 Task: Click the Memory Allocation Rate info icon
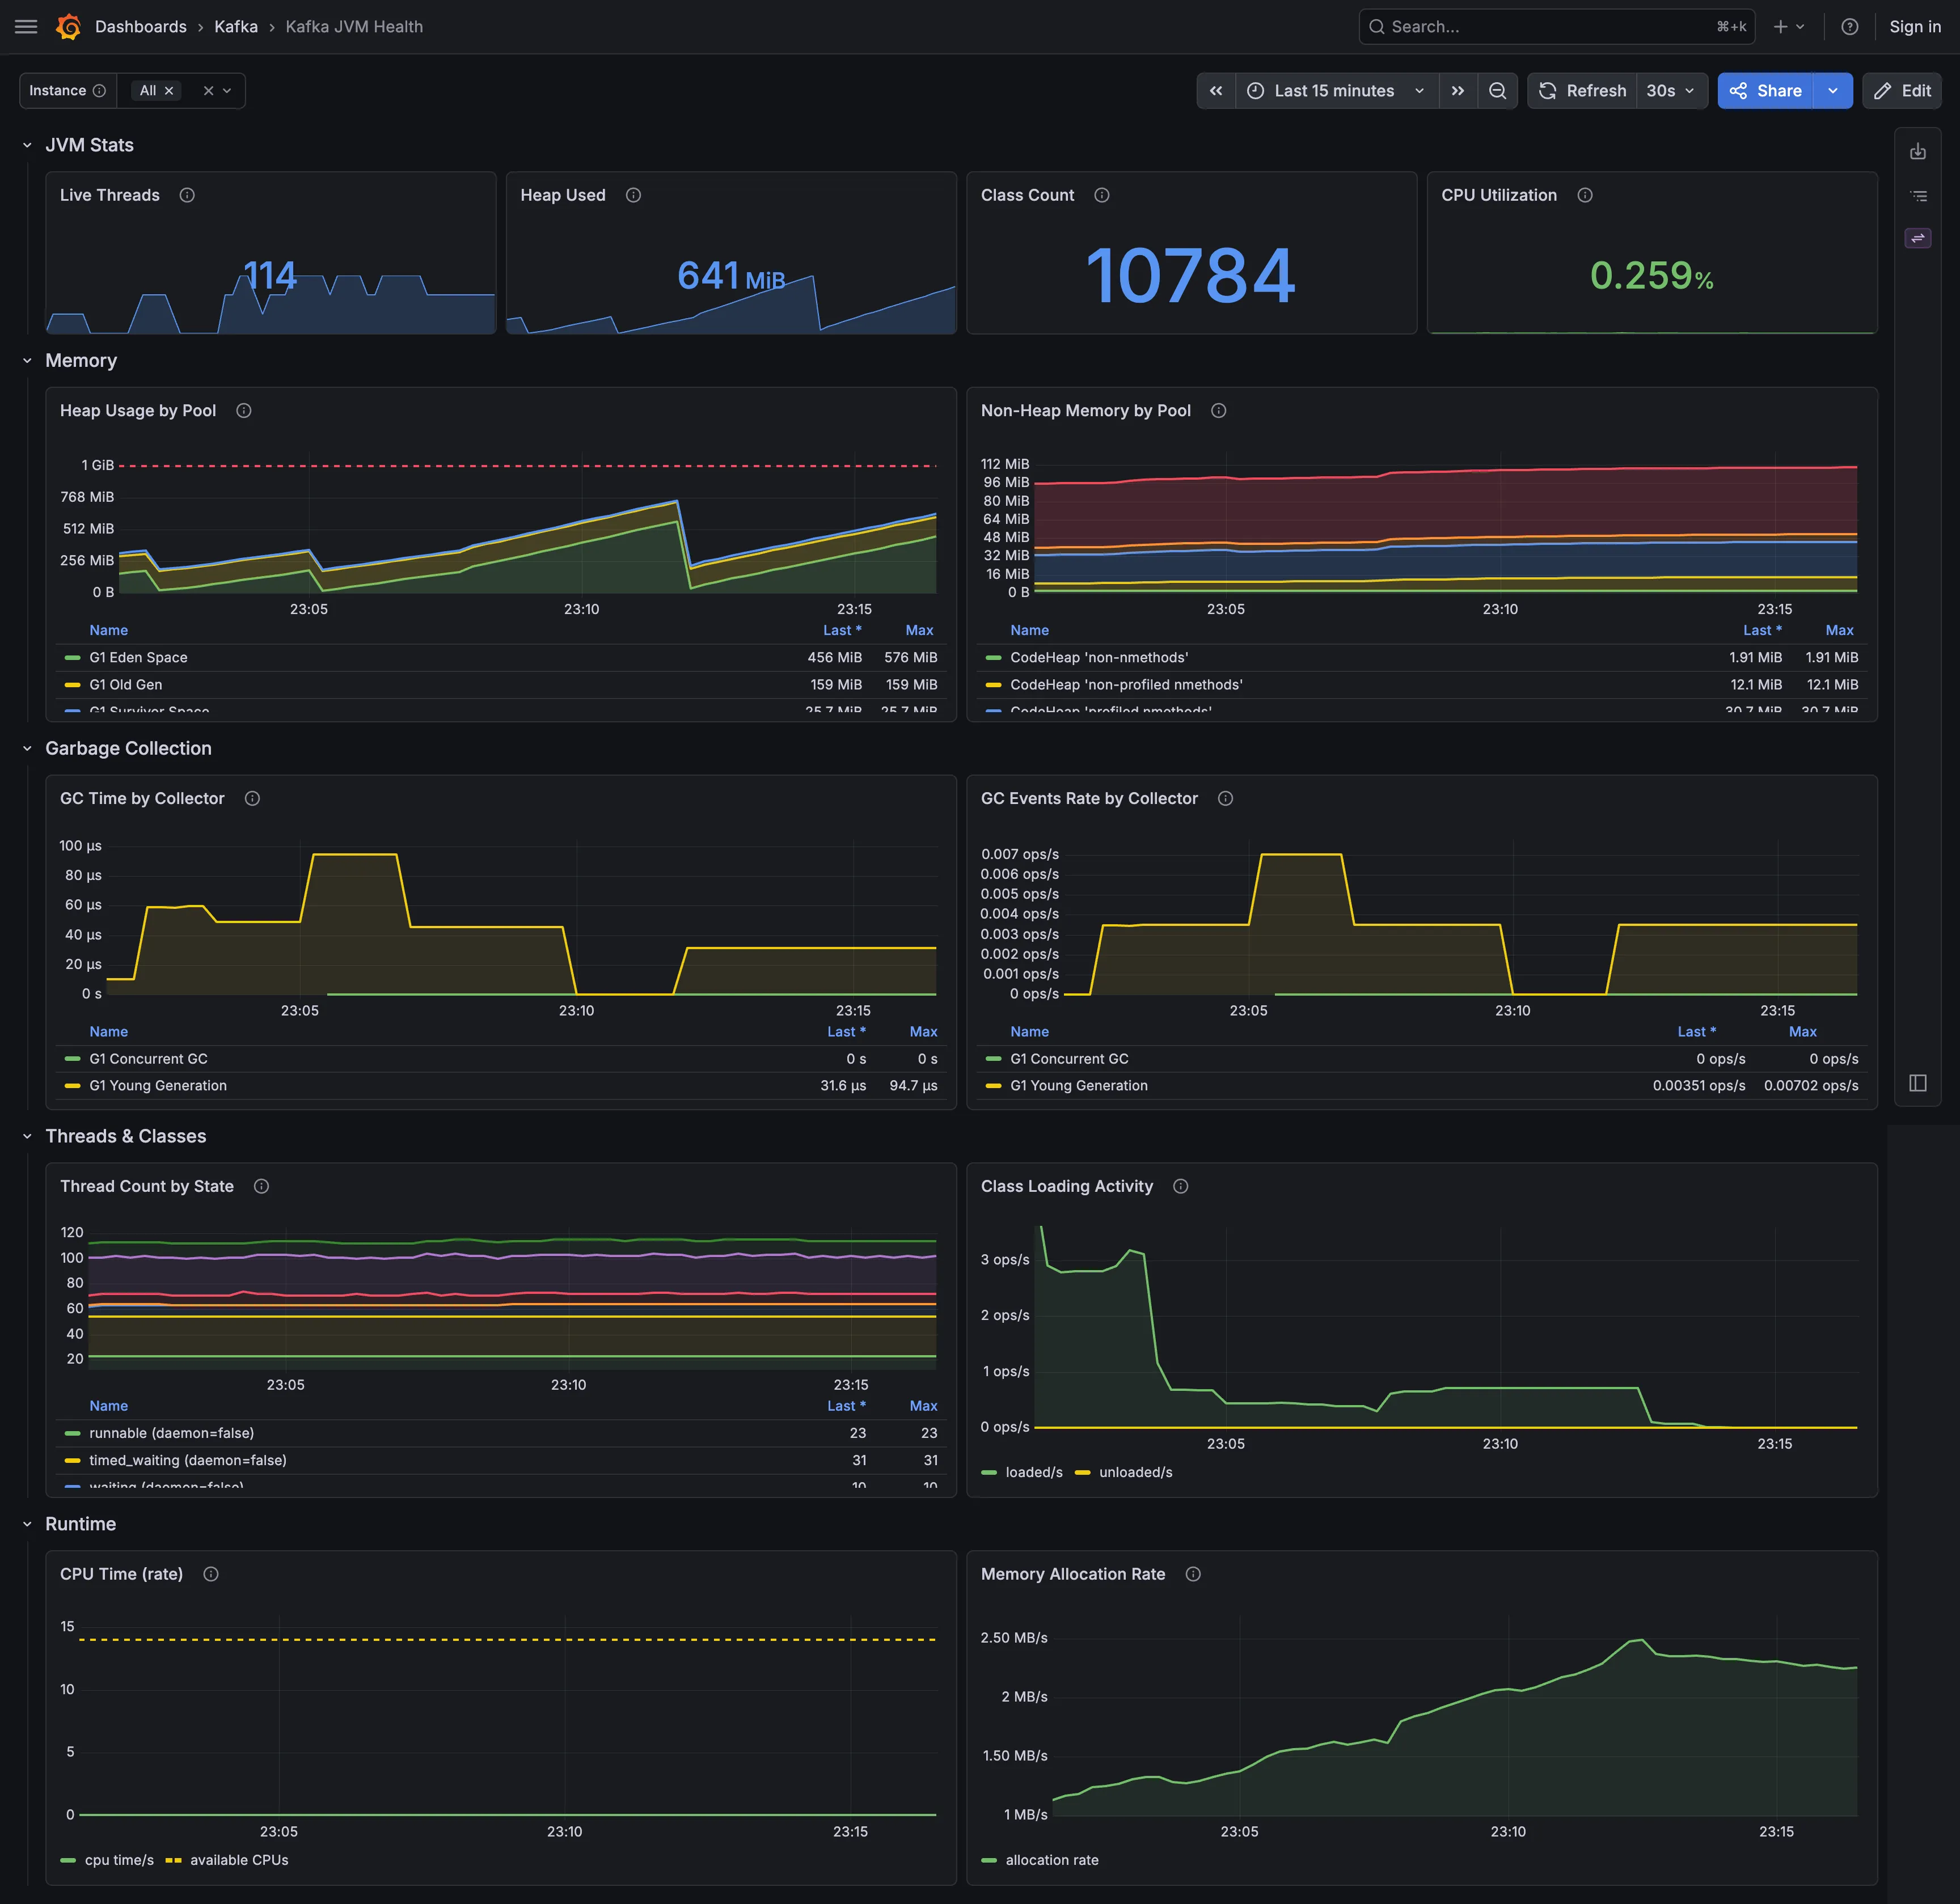pyautogui.click(x=1193, y=1574)
